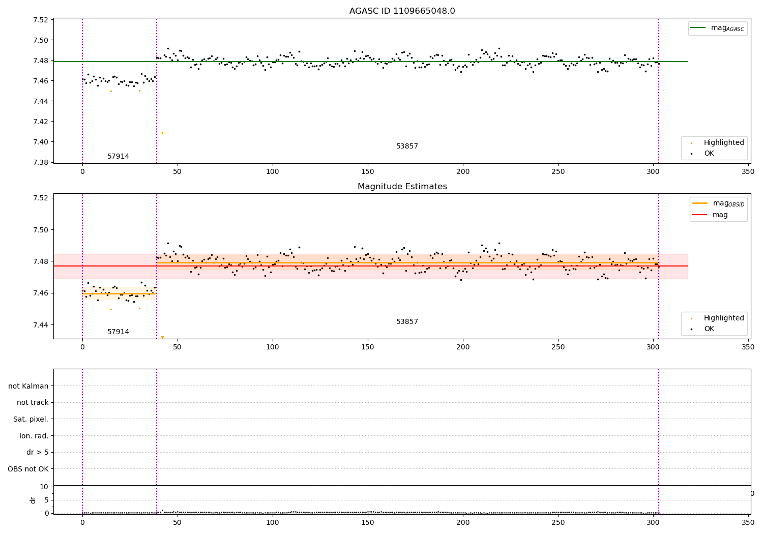The image size is (763, 534).
Task: Click the "dr > 5" axis label
Action: tap(38, 453)
